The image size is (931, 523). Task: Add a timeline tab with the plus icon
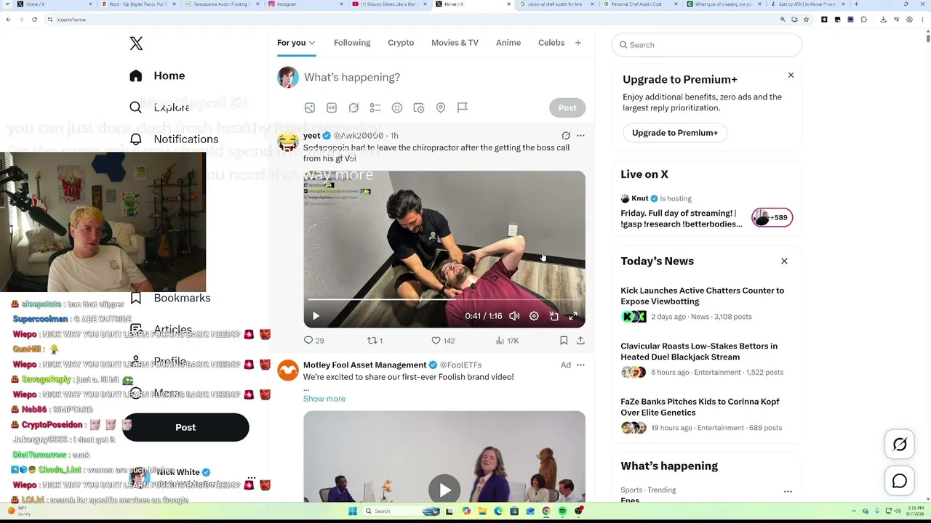[x=578, y=43]
